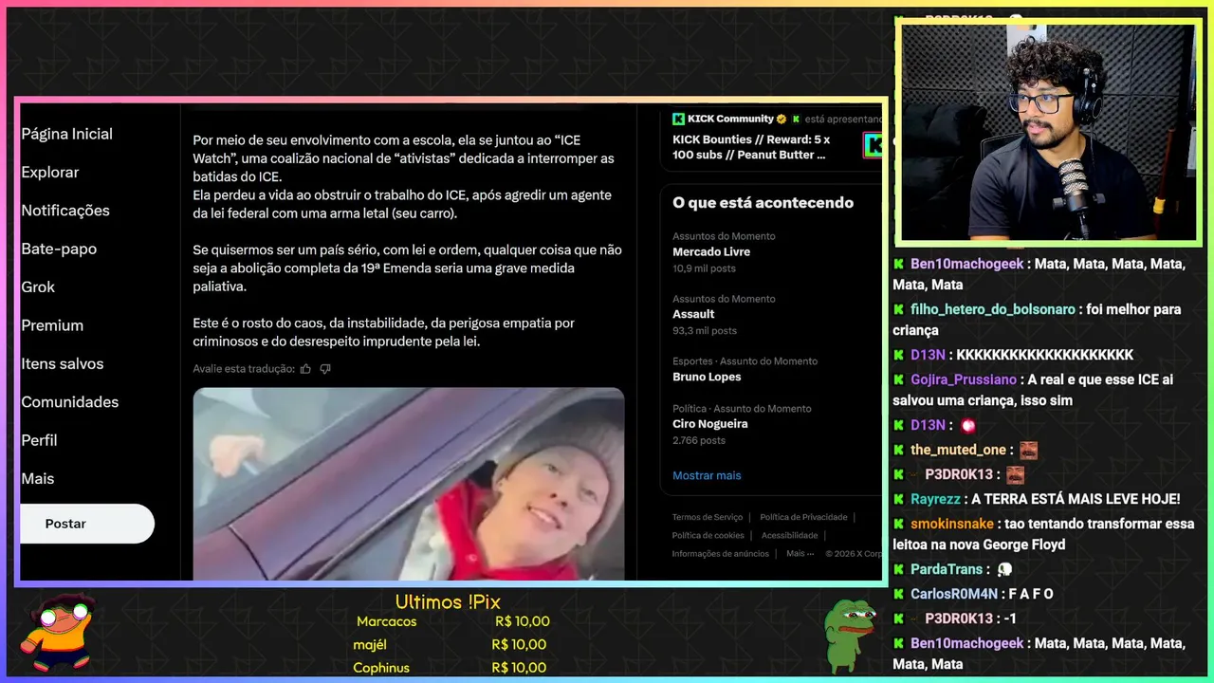Click the Kick stream thumbnail beside KICK Bounties
This screenshot has height=683, width=1214.
(x=874, y=145)
